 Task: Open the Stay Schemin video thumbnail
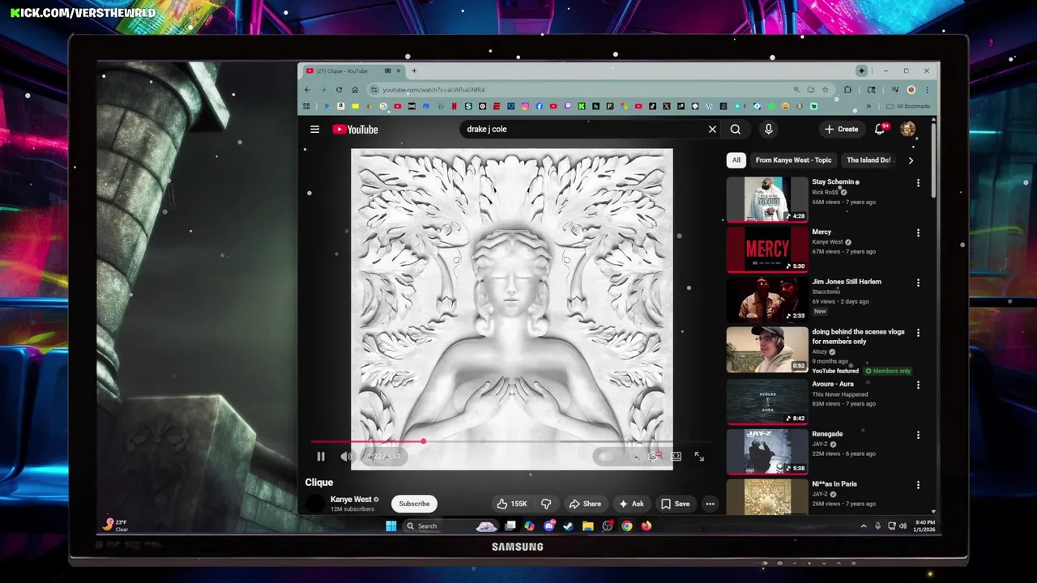767,199
